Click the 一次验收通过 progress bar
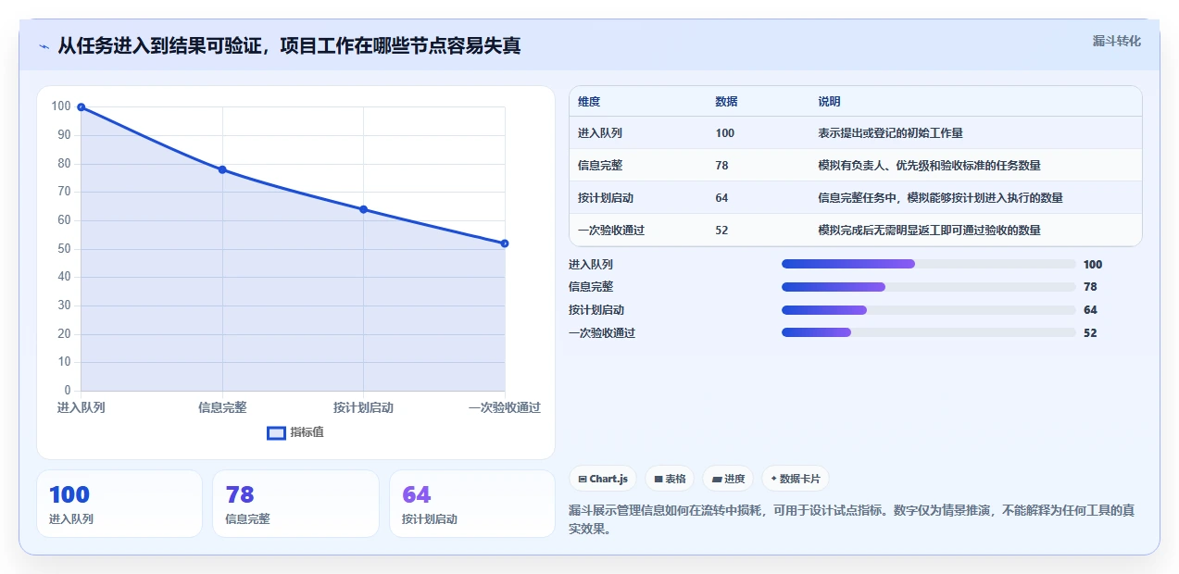The height and width of the screenshot is (574, 1179). coord(929,332)
